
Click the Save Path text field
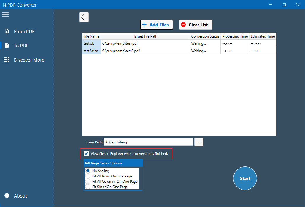[148, 142]
